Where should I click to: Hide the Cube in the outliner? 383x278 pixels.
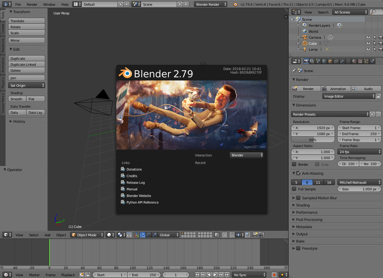(368, 43)
